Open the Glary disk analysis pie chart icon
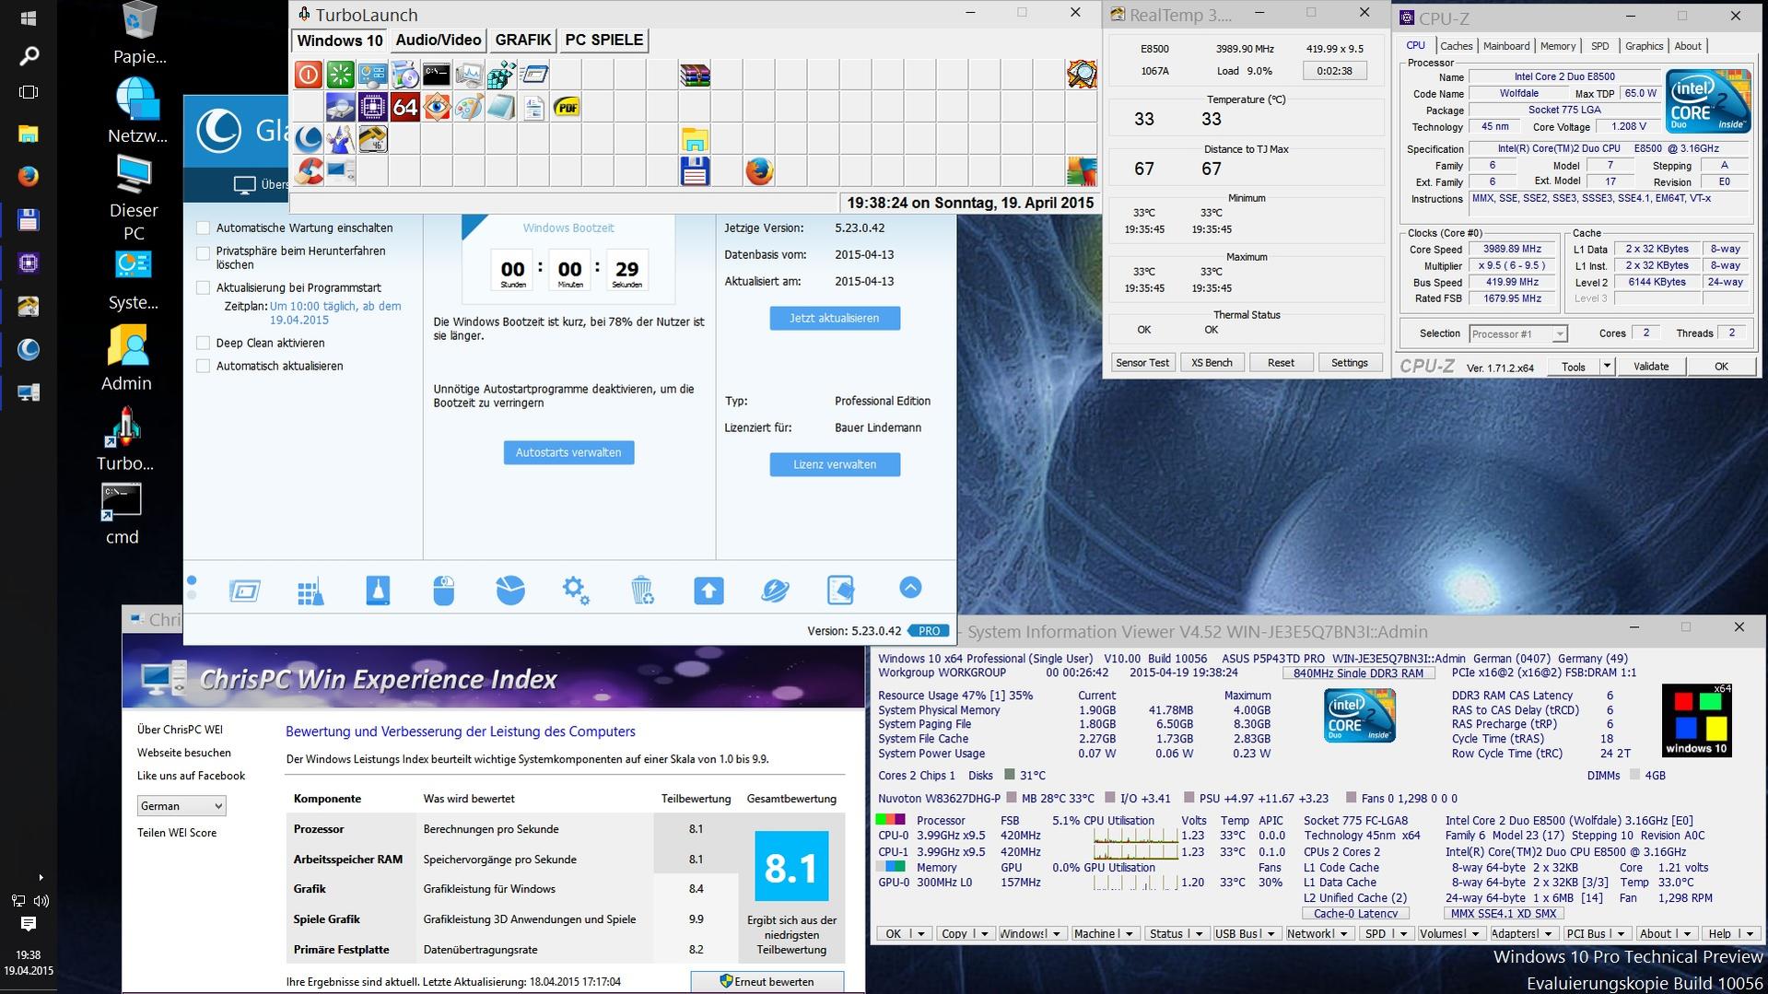The image size is (1768, 994). click(x=509, y=591)
